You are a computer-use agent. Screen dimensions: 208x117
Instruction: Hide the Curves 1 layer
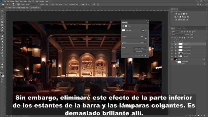(172, 56)
